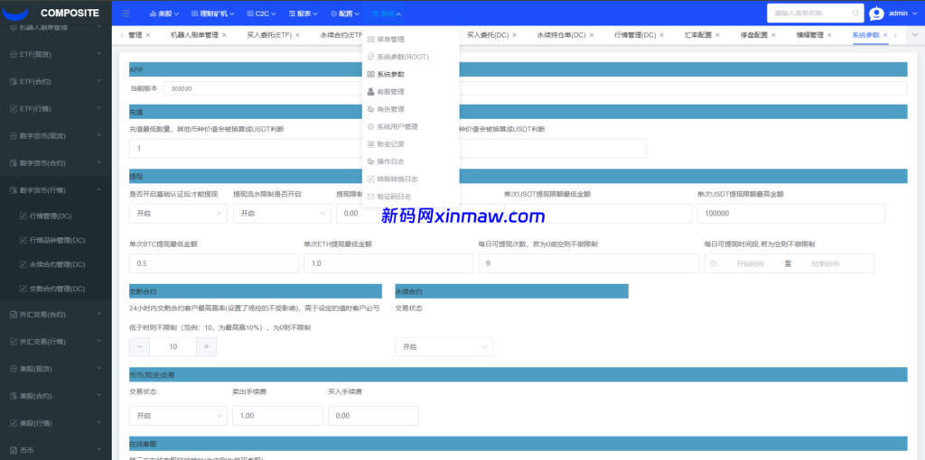
Task: Click the search magnifier icon in the menu search box
Action: click(855, 13)
